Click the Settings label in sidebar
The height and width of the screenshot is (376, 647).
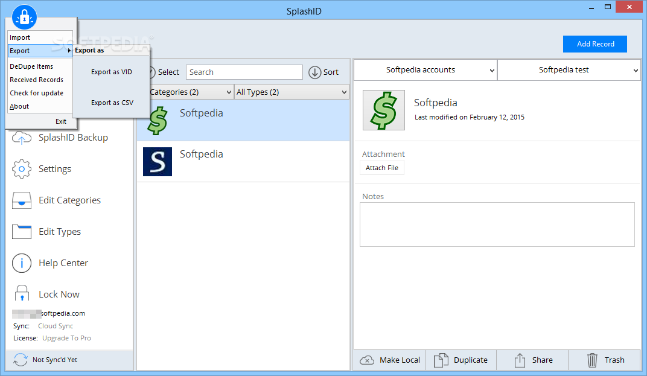coord(55,169)
